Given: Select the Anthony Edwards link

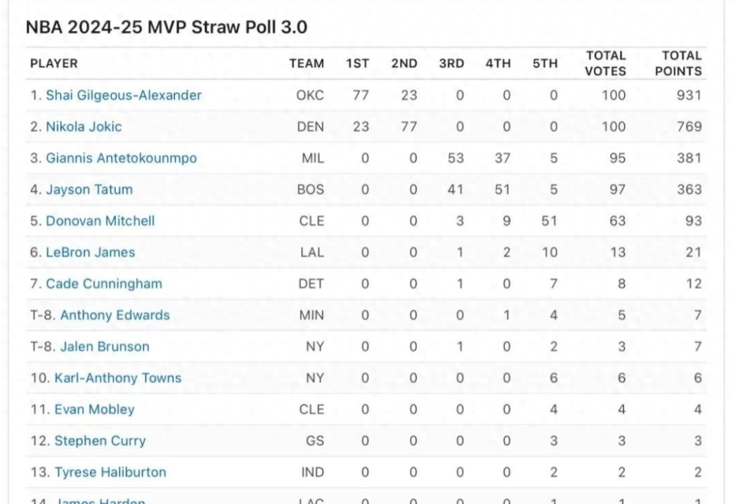Looking at the screenshot, I should 115,315.
